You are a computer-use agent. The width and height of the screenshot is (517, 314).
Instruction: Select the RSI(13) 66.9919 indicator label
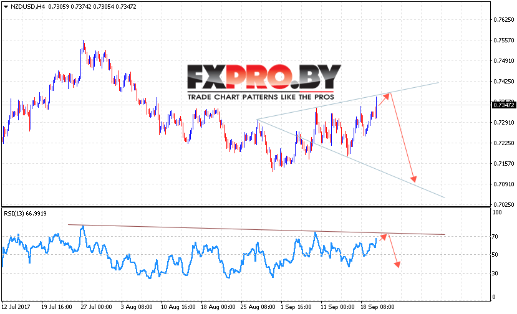point(25,214)
